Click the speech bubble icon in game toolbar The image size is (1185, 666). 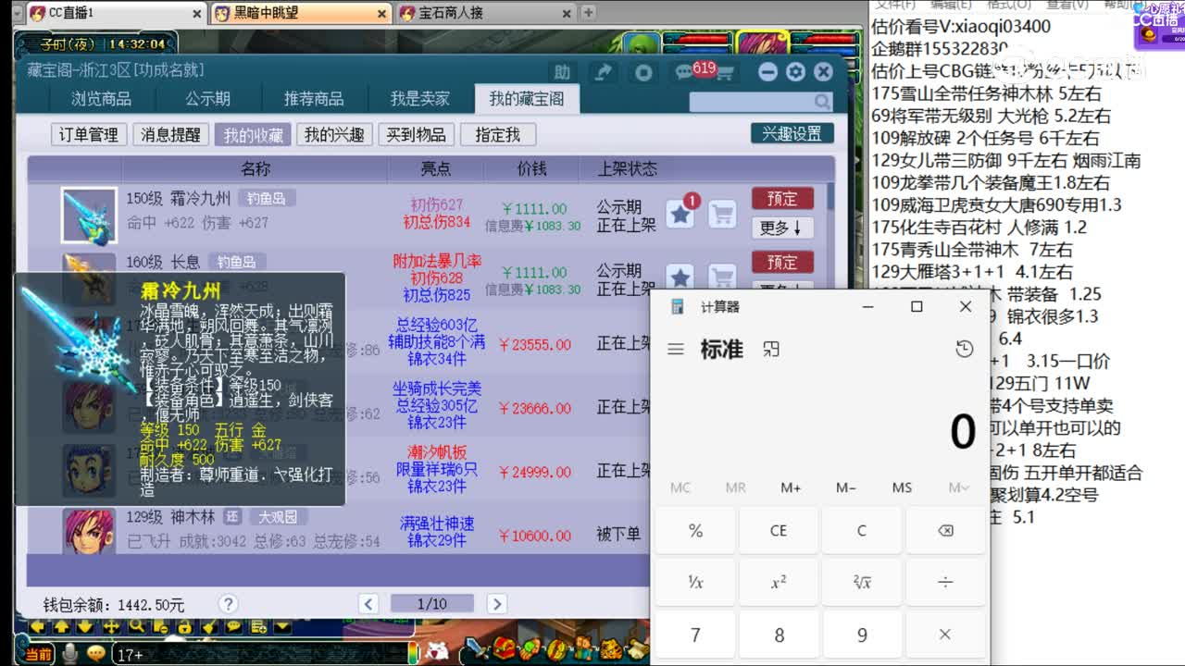tap(233, 626)
